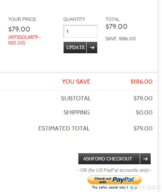Click the YOUR PRICE $79.00 amount
Image resolution: width=162 pixels, height=192 pixels.
pyautogui.click(x=19, y=29)
